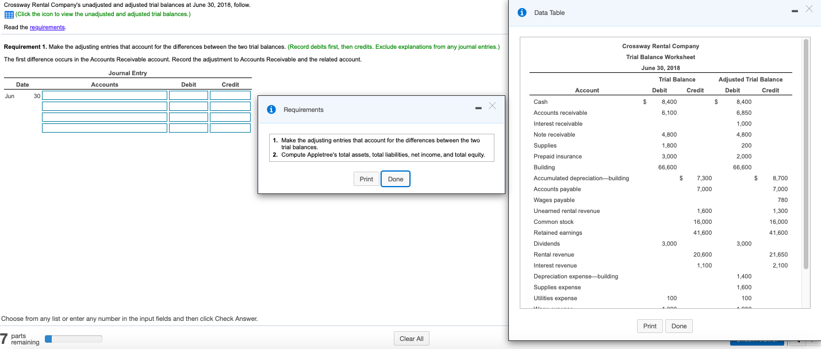Screen dimensions: 821x349
Task: Select the fourth row Accounts field
Action: click(x=105, y=128)
